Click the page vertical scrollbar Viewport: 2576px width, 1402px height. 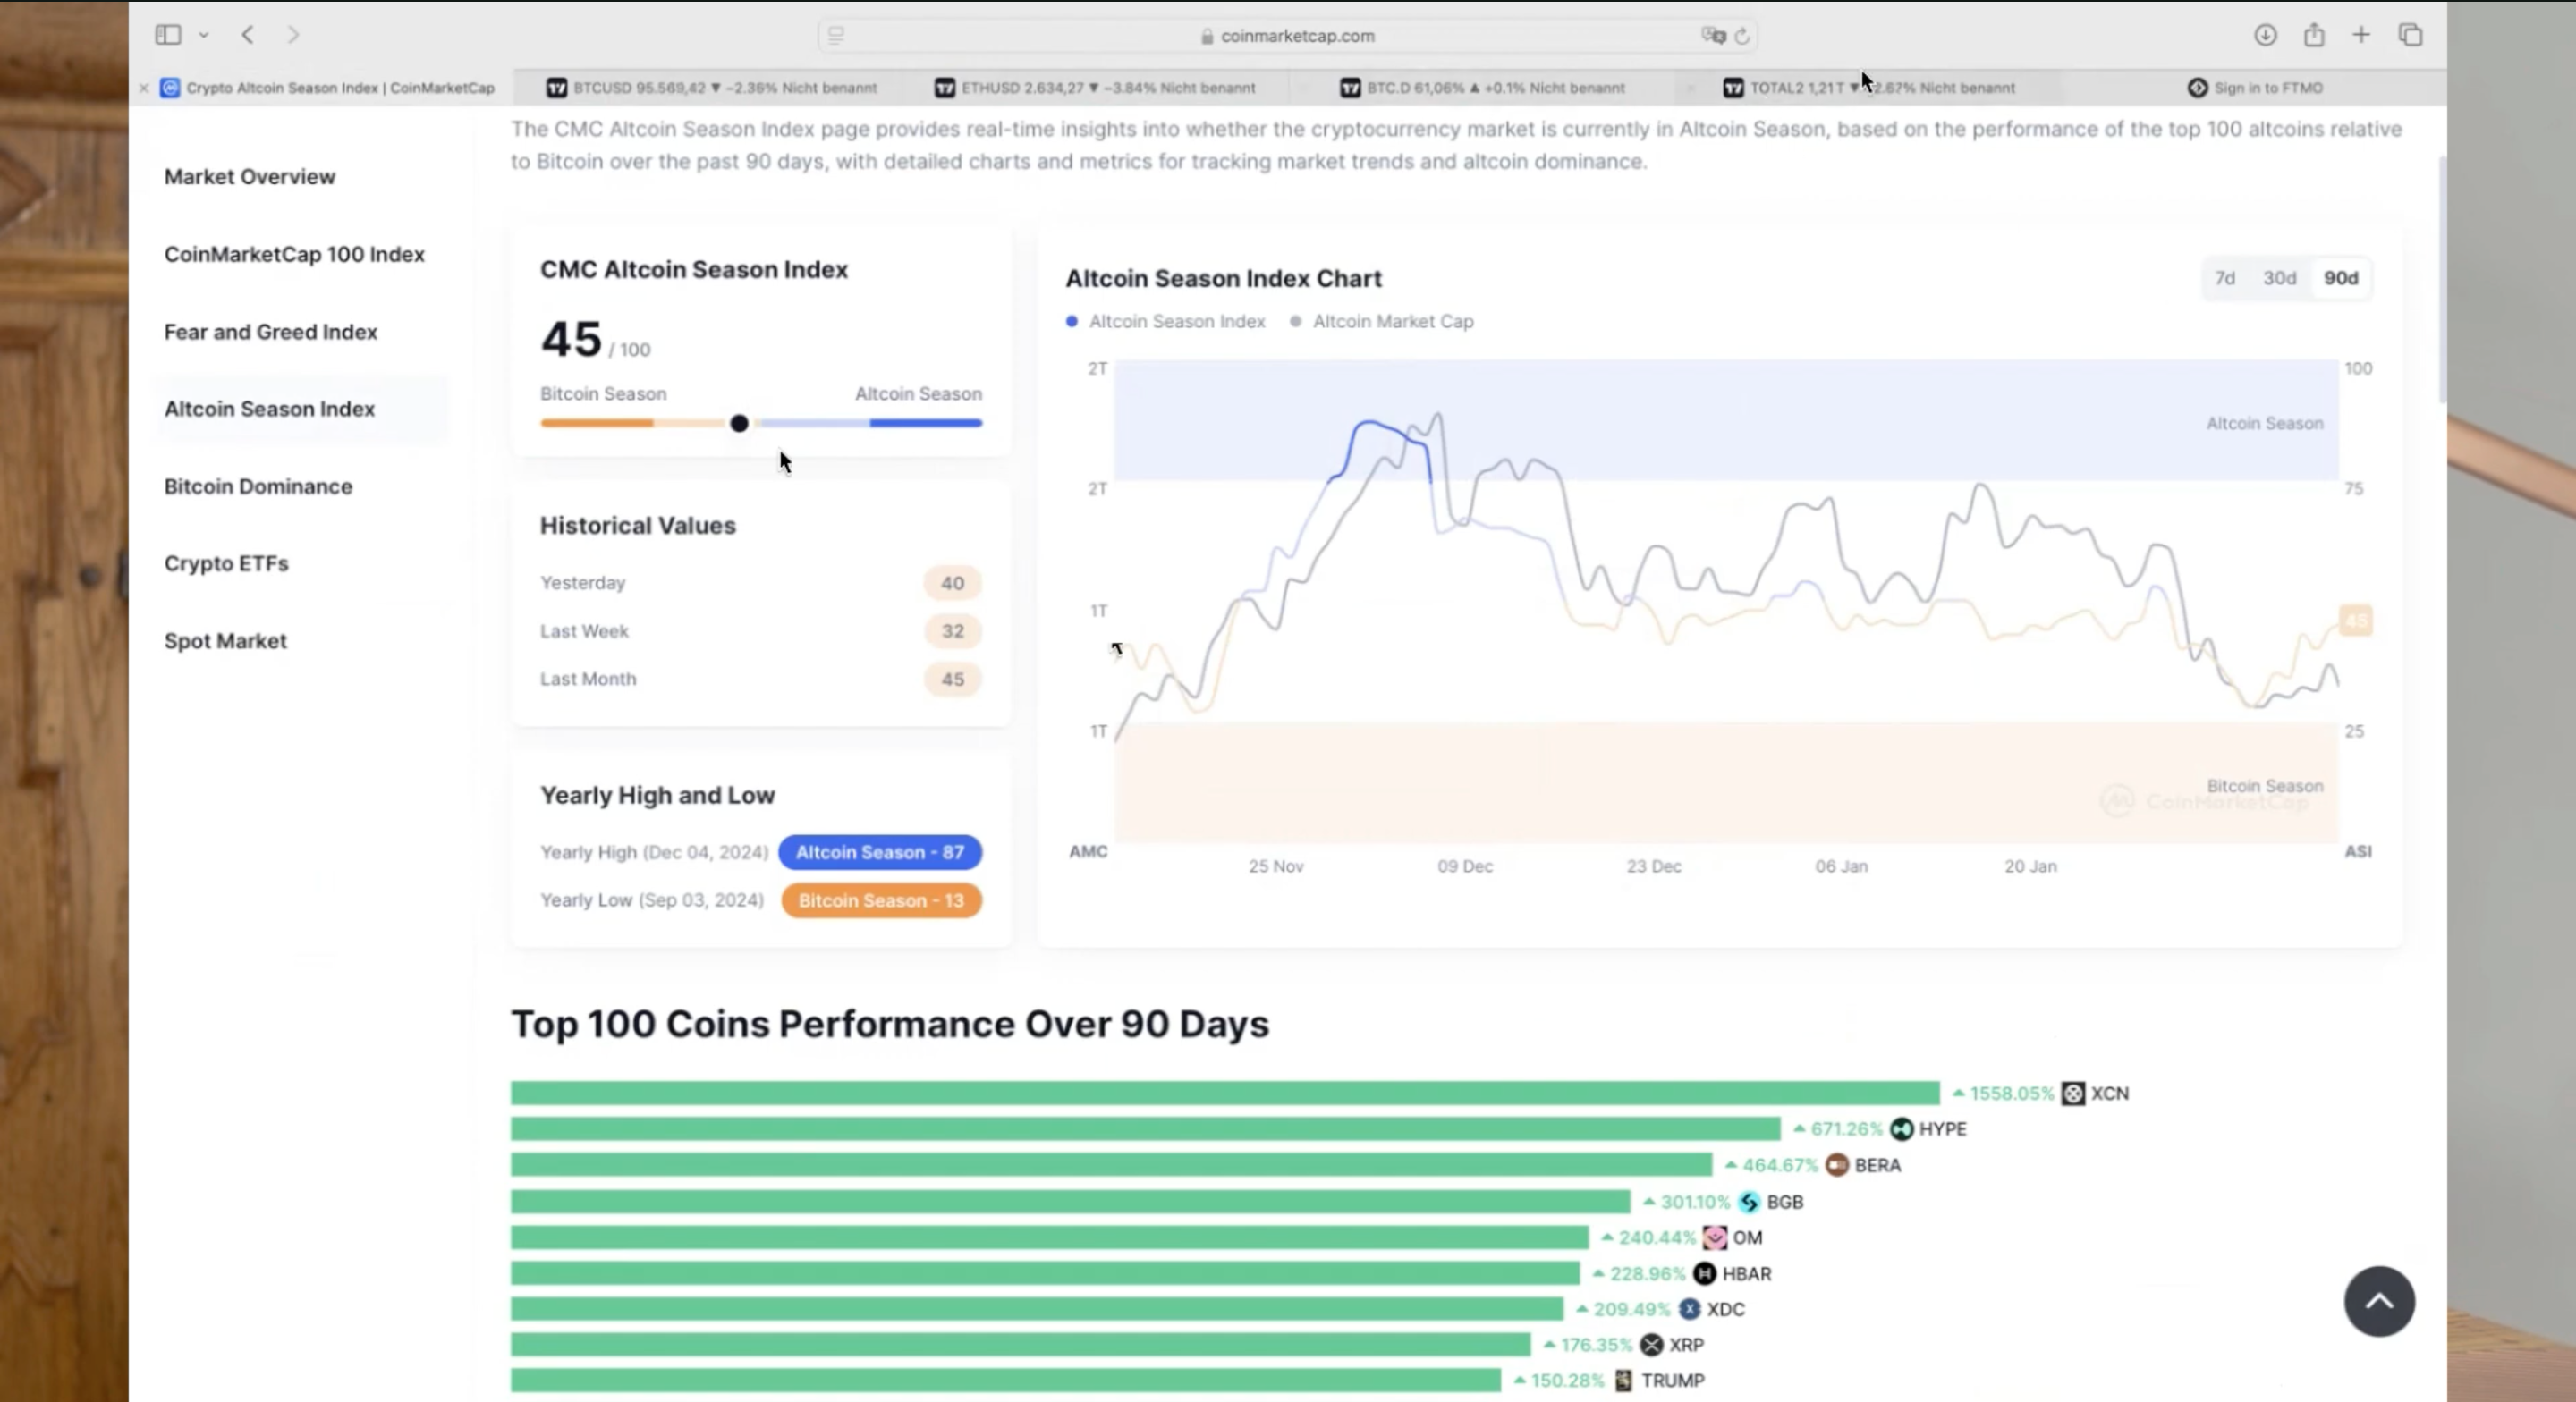pyautogui.click(x=2442, y=278)
